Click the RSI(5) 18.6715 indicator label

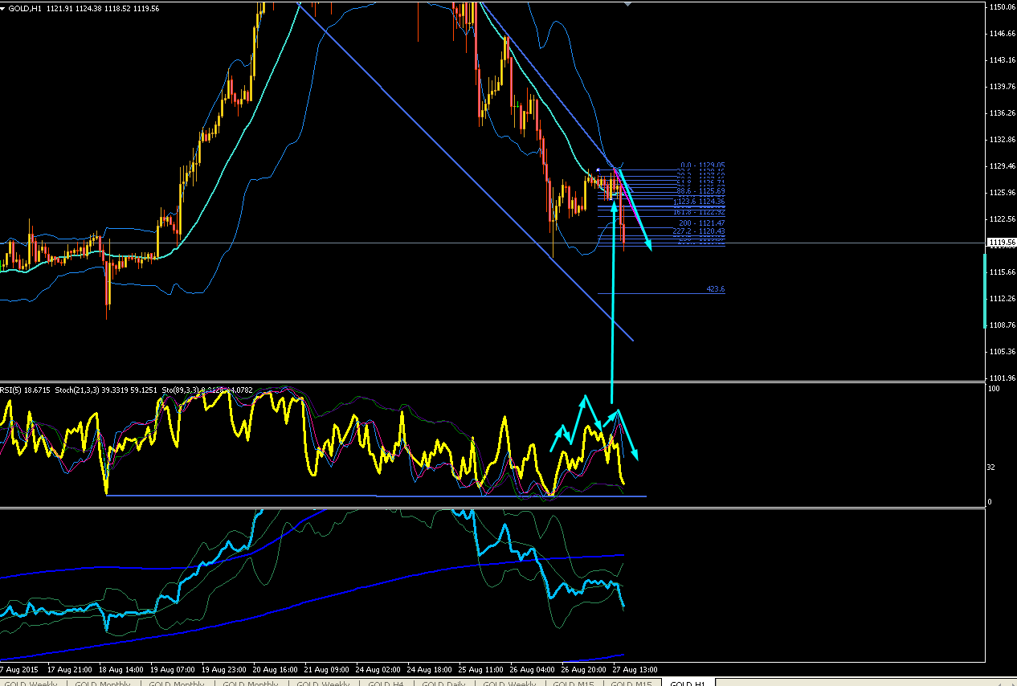(x=25, y=390)
